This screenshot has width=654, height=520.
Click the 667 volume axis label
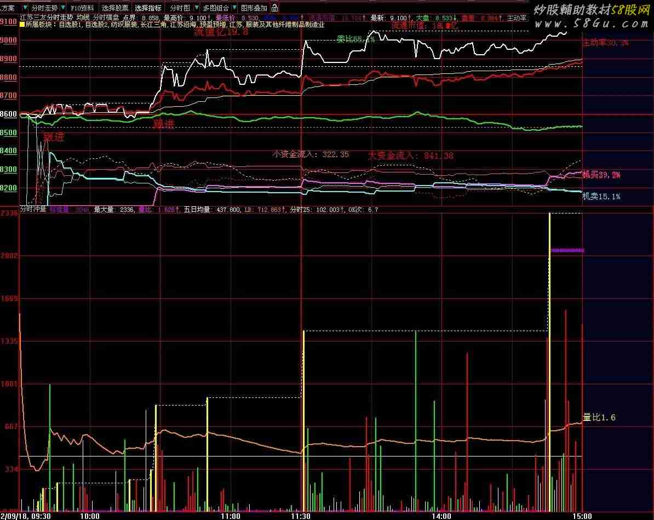(12, 426)
